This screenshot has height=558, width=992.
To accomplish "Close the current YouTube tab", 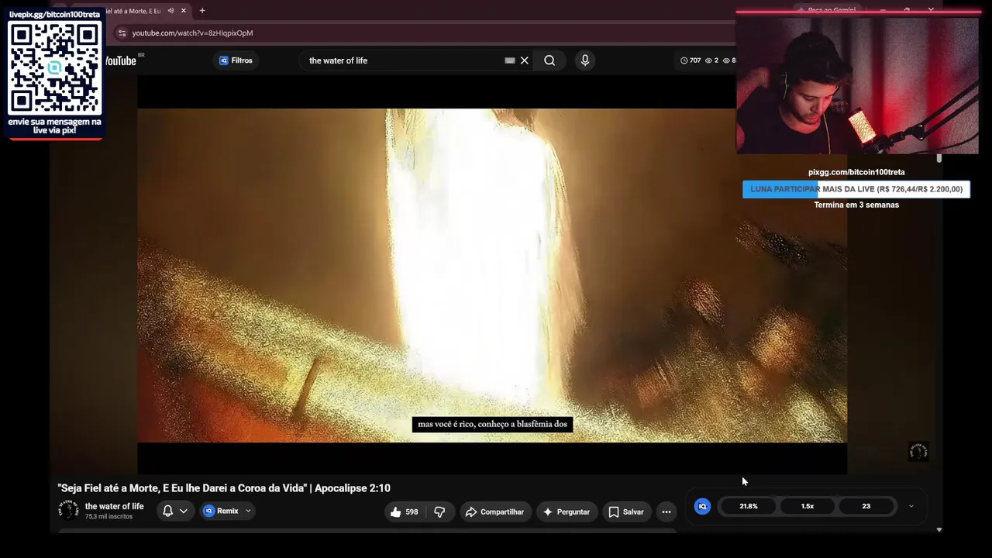I will 184,11.
